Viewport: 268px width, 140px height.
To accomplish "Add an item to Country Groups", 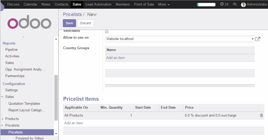I will [x=115, y=58].
